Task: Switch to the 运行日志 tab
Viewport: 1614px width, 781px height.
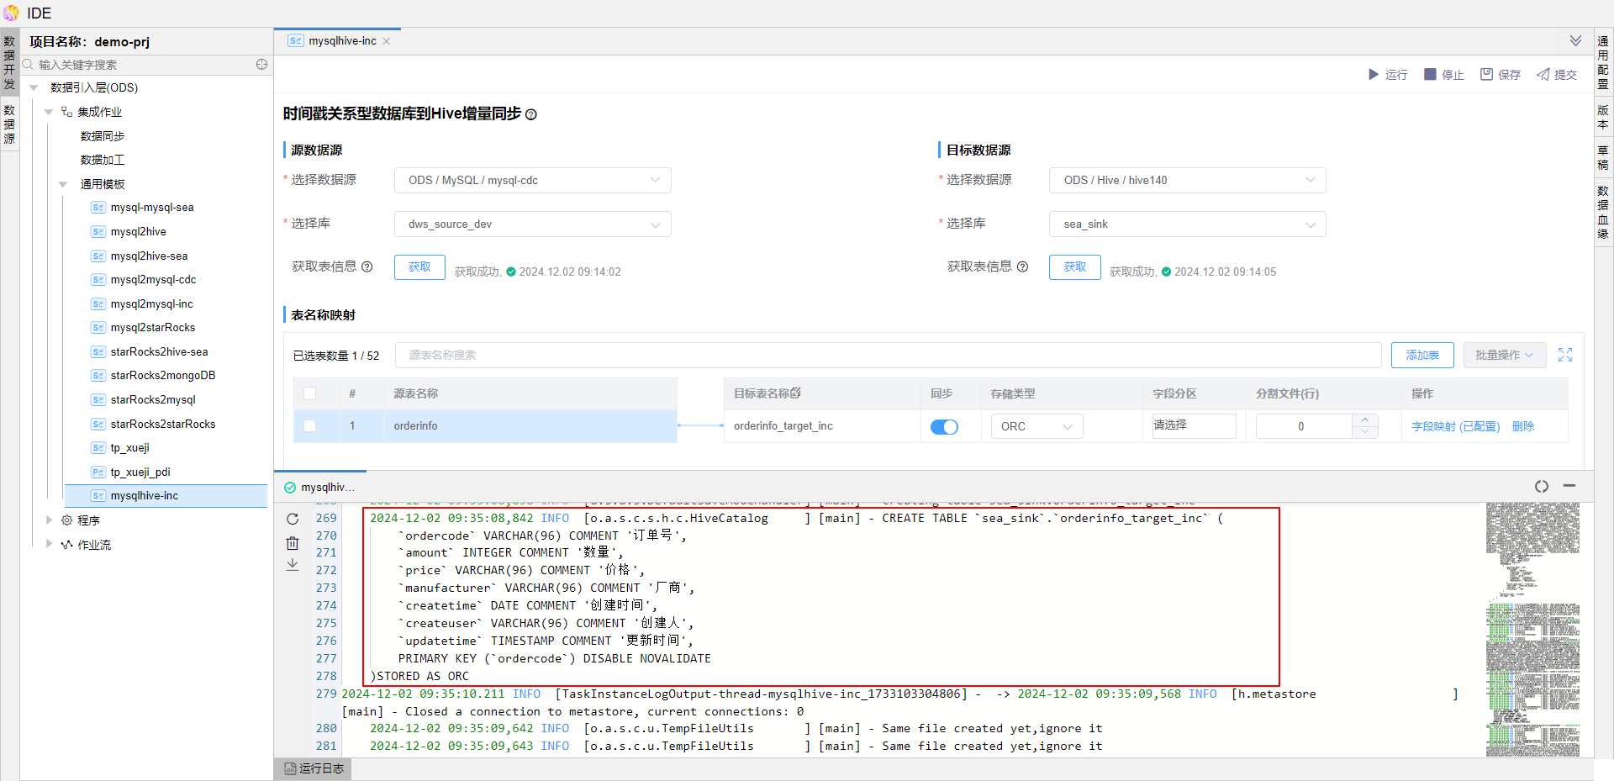Action: coord(314,768)
